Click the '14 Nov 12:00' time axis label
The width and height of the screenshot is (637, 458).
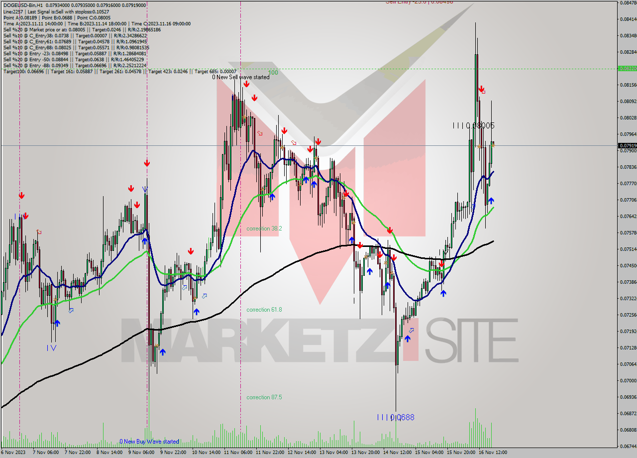tap(398, 453)
